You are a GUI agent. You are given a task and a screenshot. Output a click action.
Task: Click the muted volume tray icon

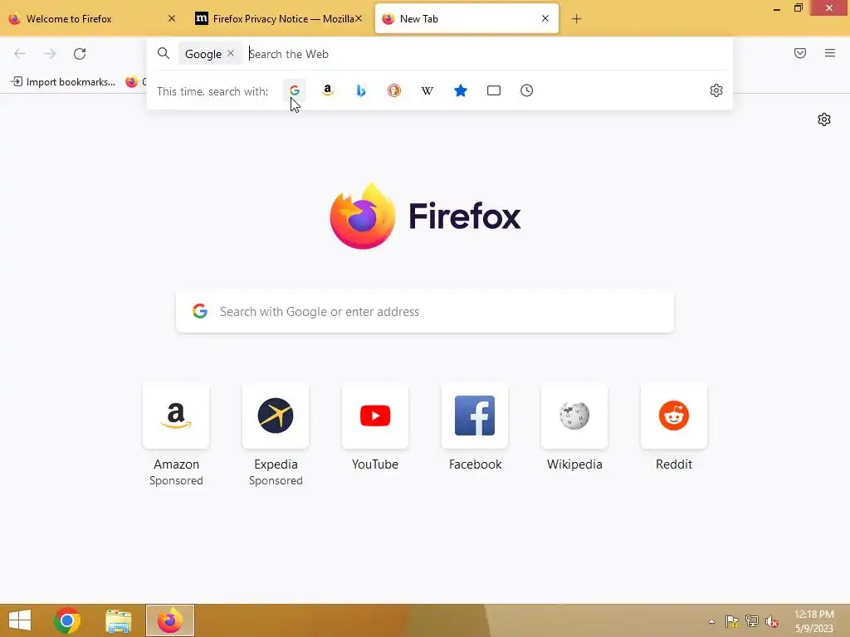click(x=771, y=621)
